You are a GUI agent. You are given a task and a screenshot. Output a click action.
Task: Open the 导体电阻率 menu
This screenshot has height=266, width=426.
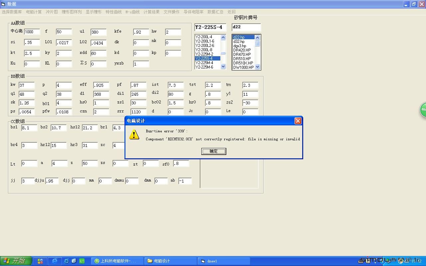(x=193, y=12)
